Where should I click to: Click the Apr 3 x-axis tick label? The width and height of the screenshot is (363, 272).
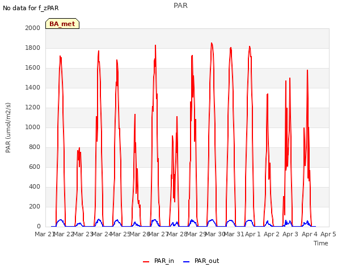click(x=290, y=234)
